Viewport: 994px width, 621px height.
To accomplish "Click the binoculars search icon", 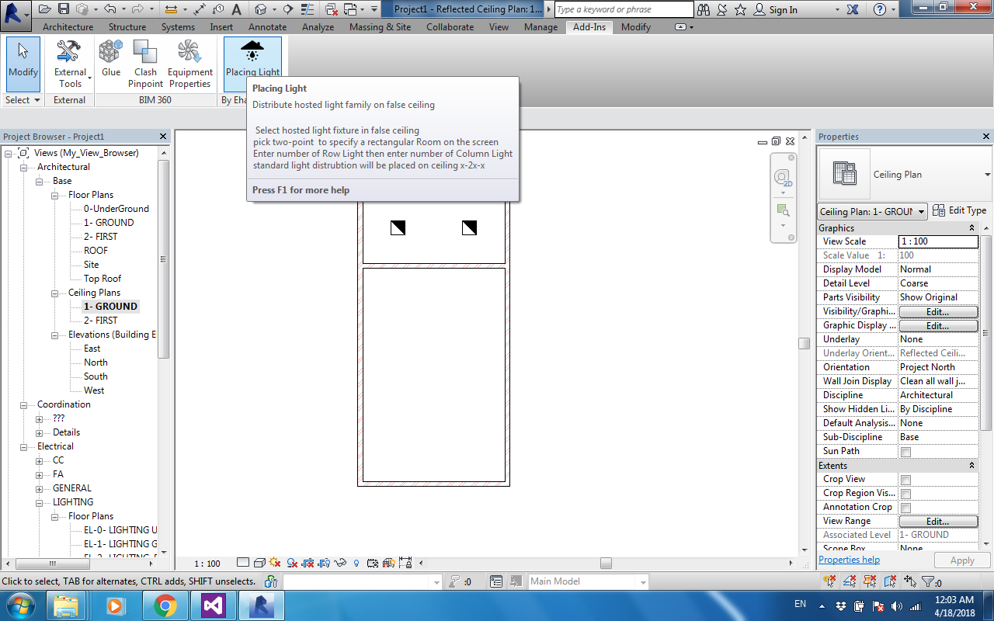I will tap(704, 9).
